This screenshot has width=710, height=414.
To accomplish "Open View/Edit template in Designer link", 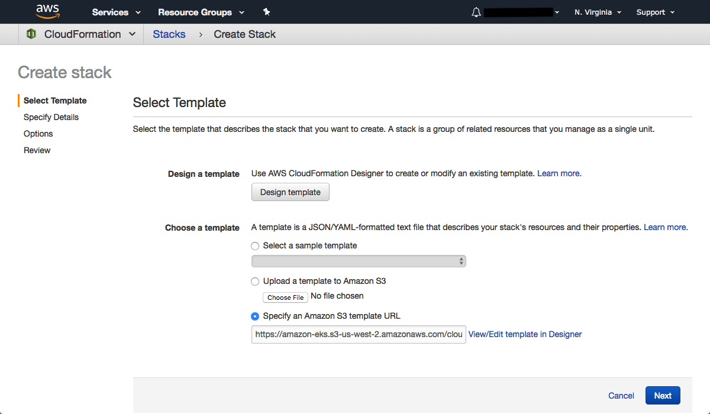I will click(x=525, y=334).
